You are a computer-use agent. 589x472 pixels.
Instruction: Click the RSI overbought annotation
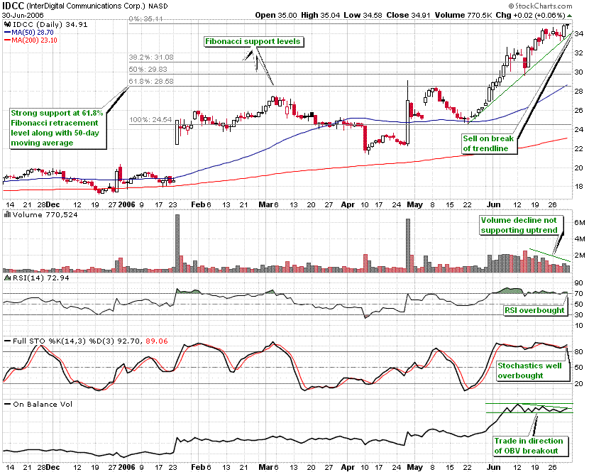534,310
